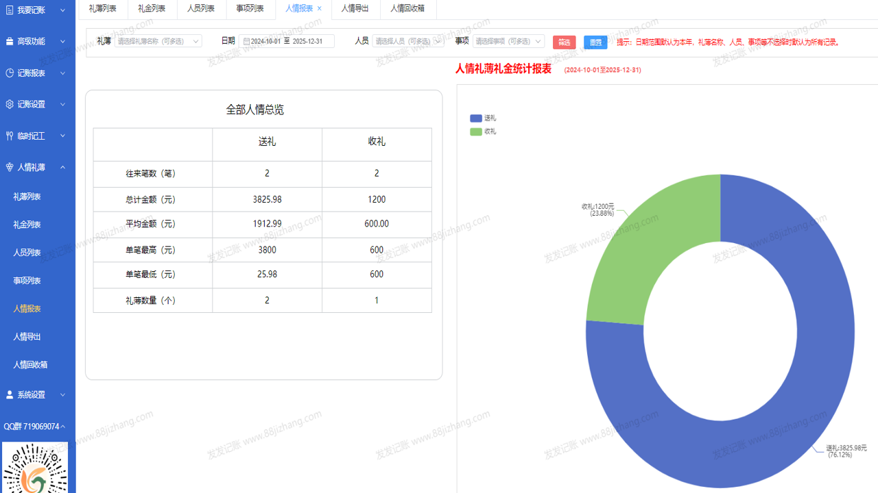Click the end date 2025-12-31 field
Screen dimensions: 878x493
point(308,42)
